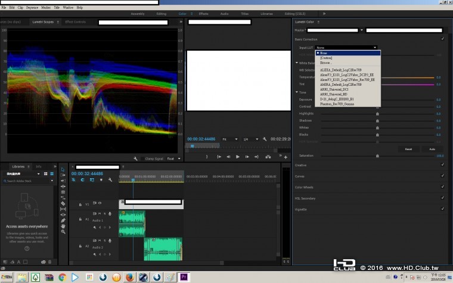
Task: Open Lumetri Scopes wrench settings
Action: (x=136, y=158)
